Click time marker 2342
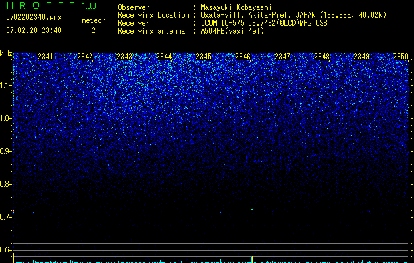The height and width of the screenshot is (263, 414). 85,57
